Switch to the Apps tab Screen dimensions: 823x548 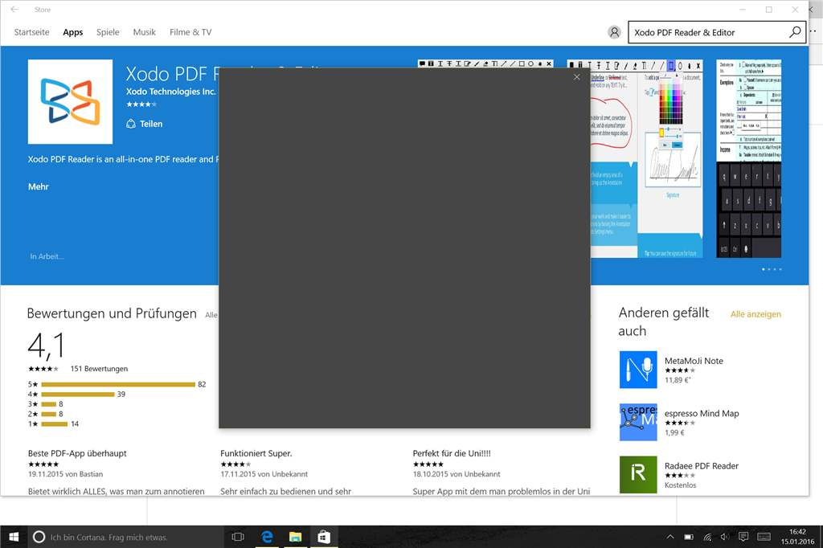[73, 32]
